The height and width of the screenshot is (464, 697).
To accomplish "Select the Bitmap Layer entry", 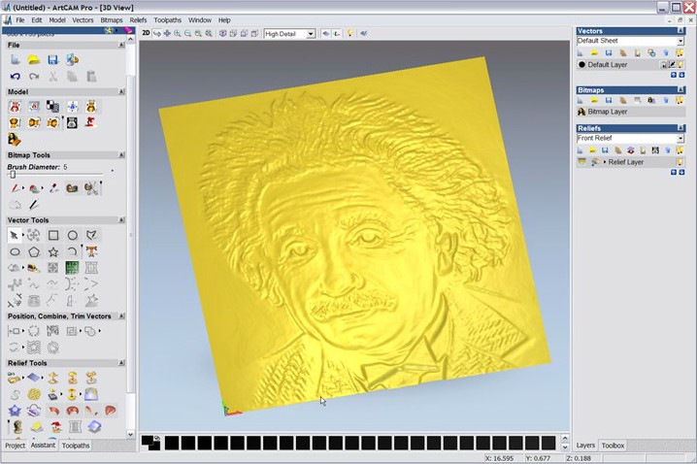I will pyautogui.click(x=608, y=112).
